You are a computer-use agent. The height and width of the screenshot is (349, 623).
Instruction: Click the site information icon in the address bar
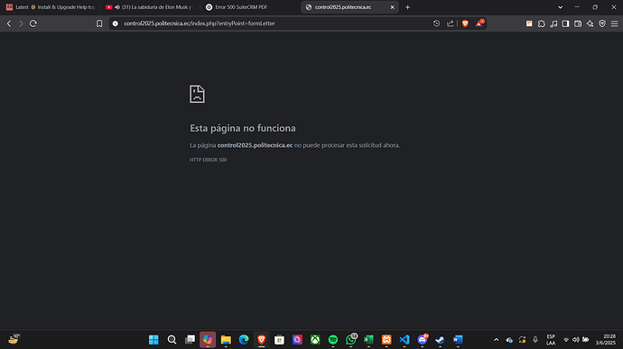coord(116,23)
